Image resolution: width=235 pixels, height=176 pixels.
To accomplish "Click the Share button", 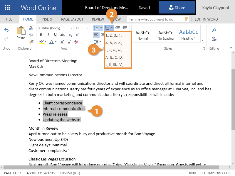I will pos(177,8).
